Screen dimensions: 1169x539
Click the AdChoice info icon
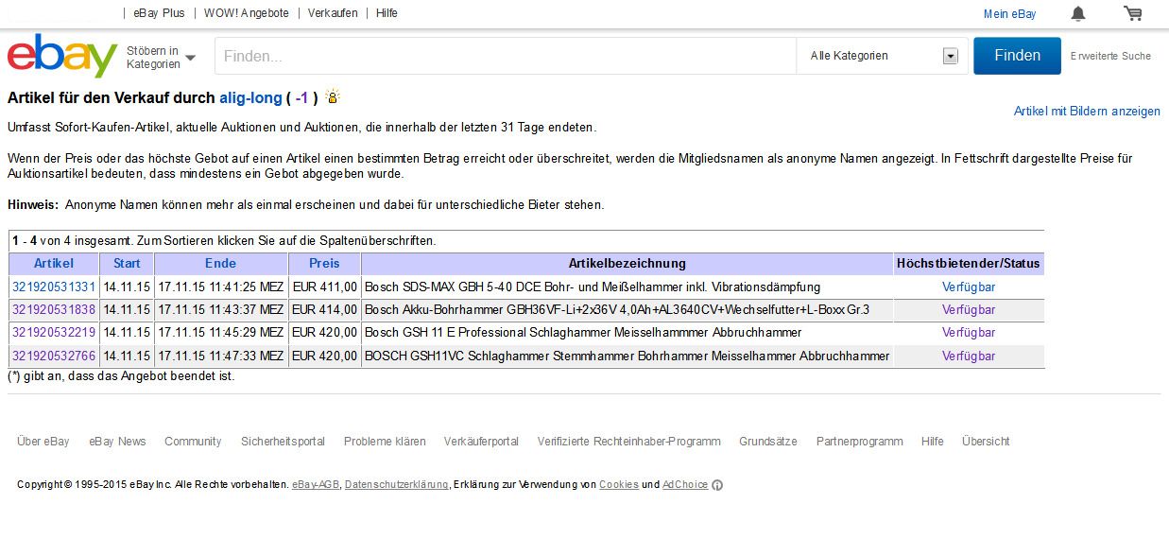[x=717, y=485]
